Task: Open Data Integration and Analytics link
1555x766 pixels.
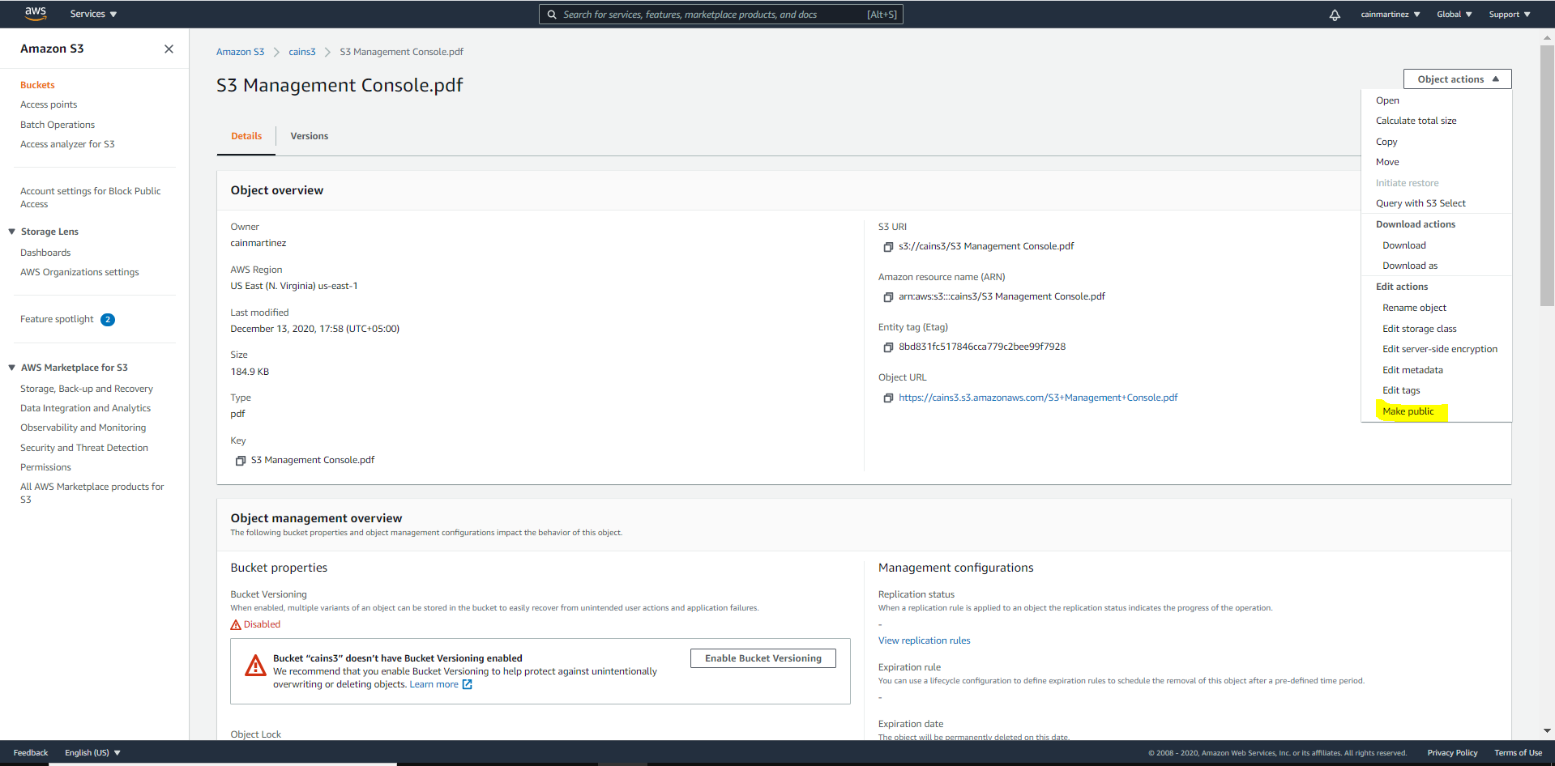Action: [85, 408]
